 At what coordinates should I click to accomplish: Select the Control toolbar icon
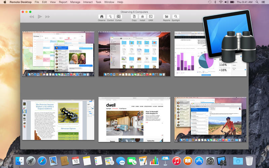click(110, 16)
